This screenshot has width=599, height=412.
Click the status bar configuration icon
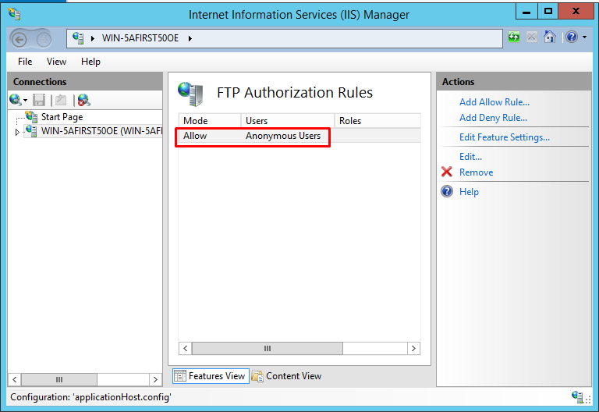point(579,397)
